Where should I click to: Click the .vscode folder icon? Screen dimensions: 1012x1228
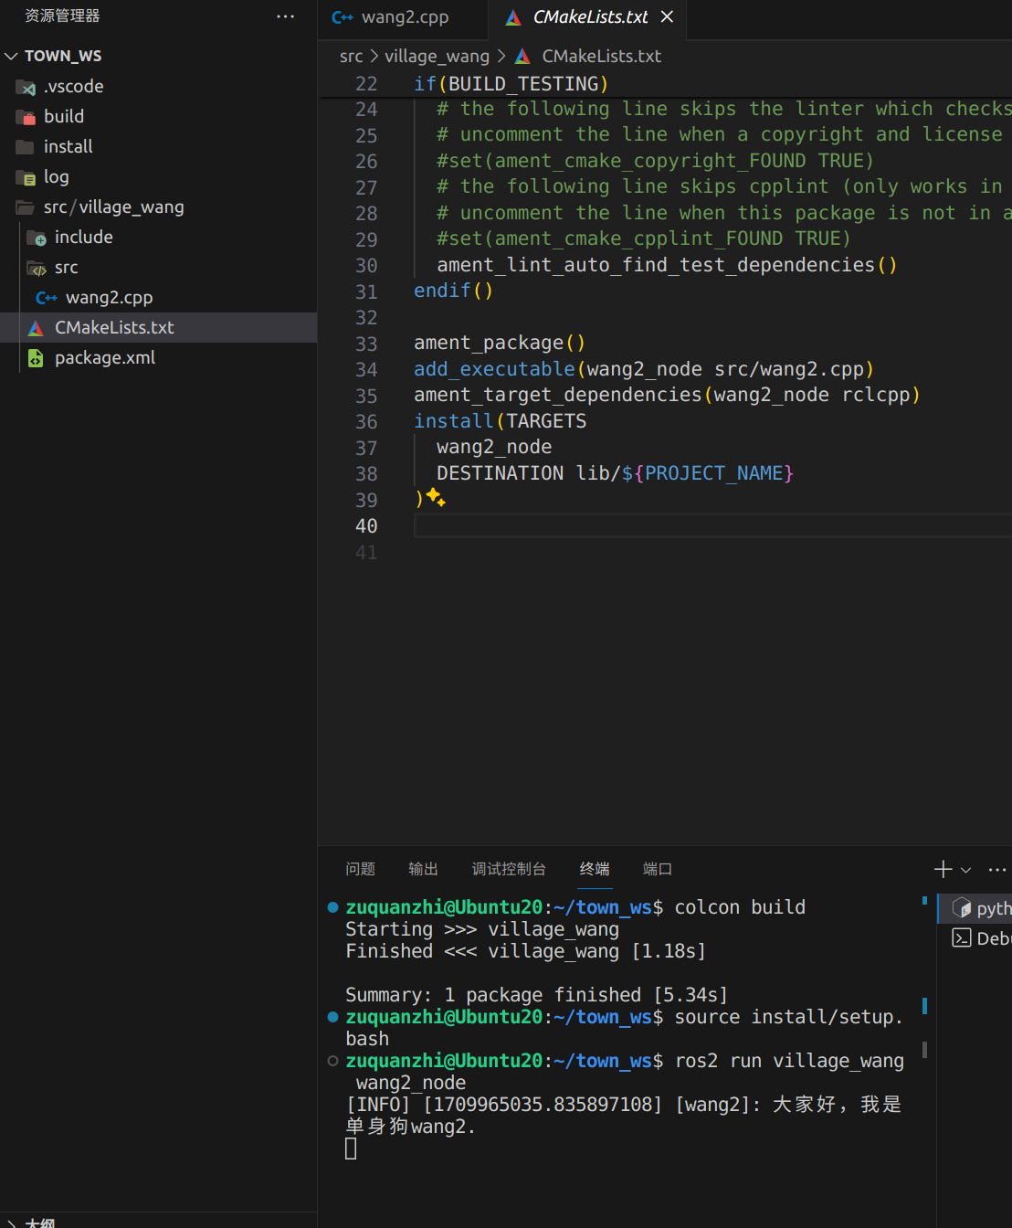click(x=26, y=88)
